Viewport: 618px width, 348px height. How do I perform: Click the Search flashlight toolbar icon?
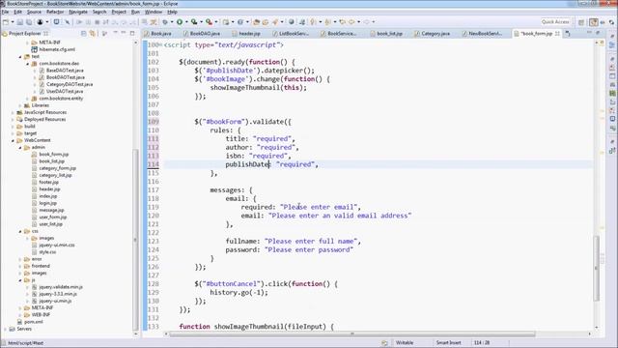274,22
